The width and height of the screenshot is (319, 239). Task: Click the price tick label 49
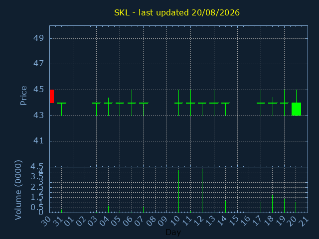38,38
